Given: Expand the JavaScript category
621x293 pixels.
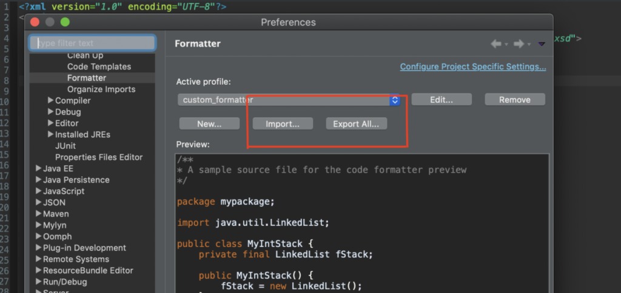Looking at the screenshot, I should pos(38,191).
